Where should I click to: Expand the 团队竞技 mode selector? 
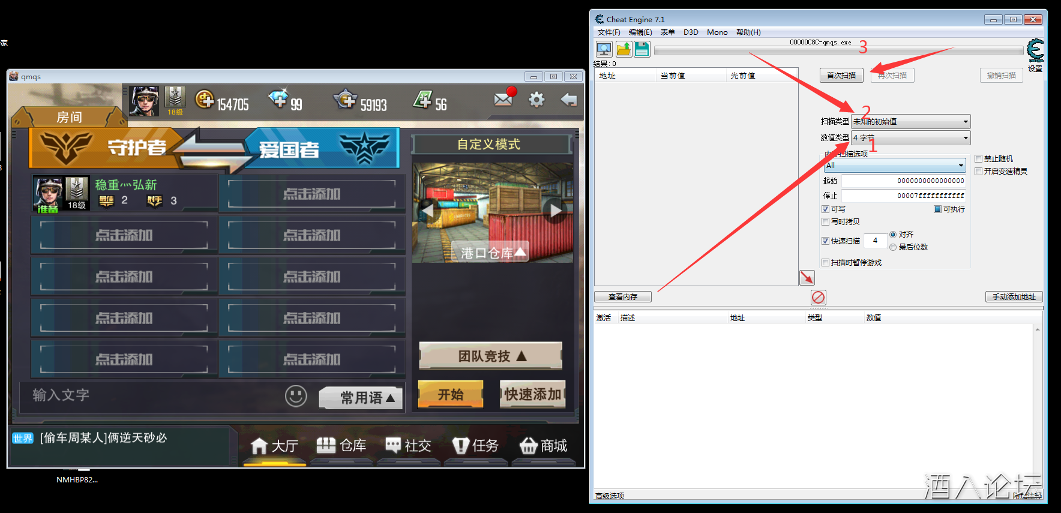coord(491,356)
